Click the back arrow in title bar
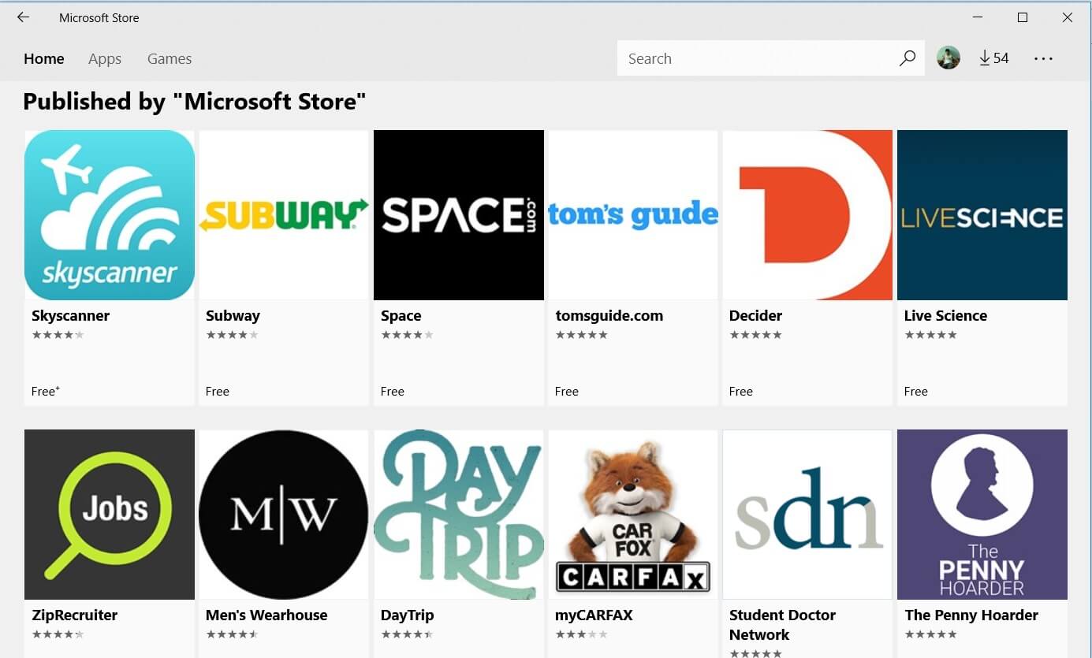This screenshot has width=1092, height=658. click(23, 17)
